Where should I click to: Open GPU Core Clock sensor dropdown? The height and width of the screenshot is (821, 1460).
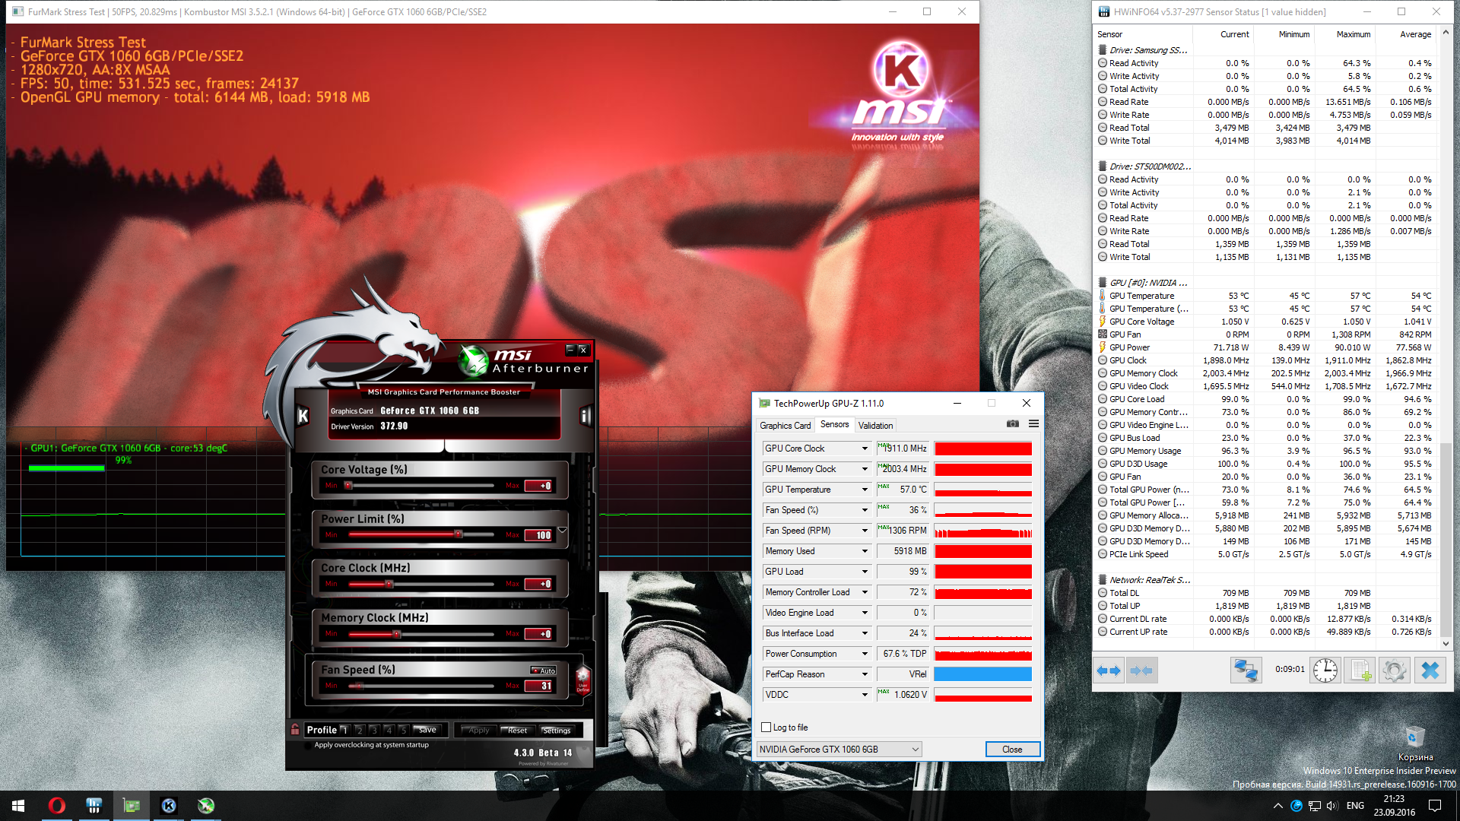click(865, 449)
